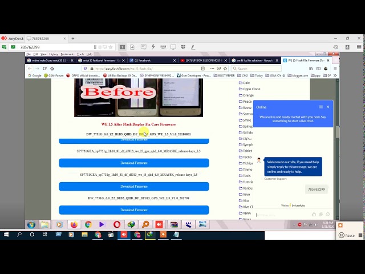Show more bookmarks with the chevron

pos(335,75)
